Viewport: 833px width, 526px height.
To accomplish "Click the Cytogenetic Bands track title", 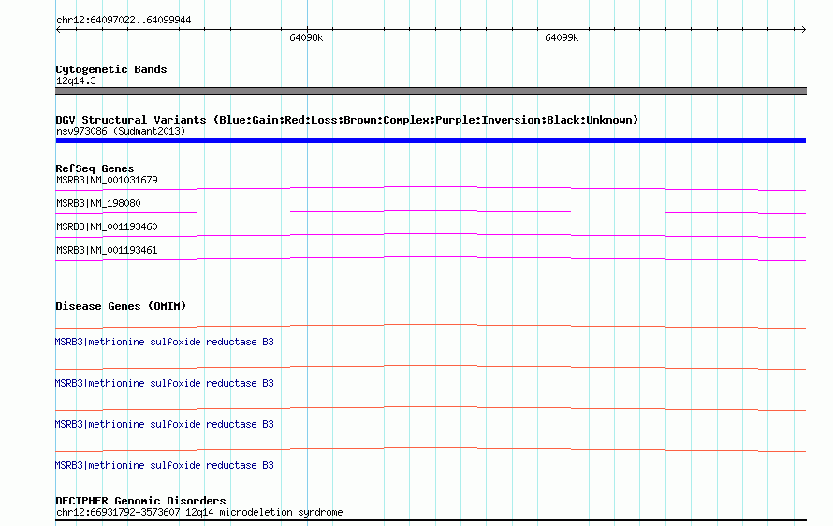I will coord(111,69).
